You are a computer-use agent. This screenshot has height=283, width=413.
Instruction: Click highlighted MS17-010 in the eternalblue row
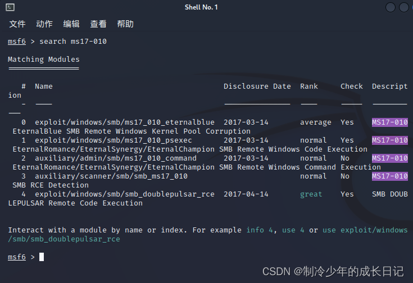tap(390, 122)
